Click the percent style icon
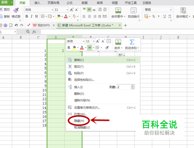 [x=154, y=16]
